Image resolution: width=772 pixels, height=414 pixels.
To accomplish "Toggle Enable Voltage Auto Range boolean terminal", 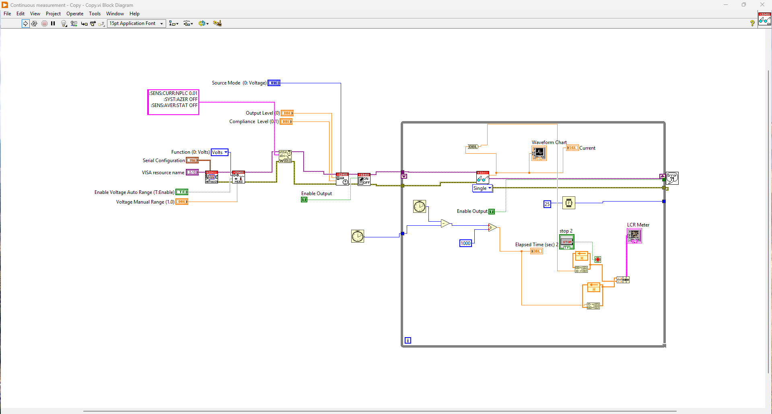I will 182,192.
